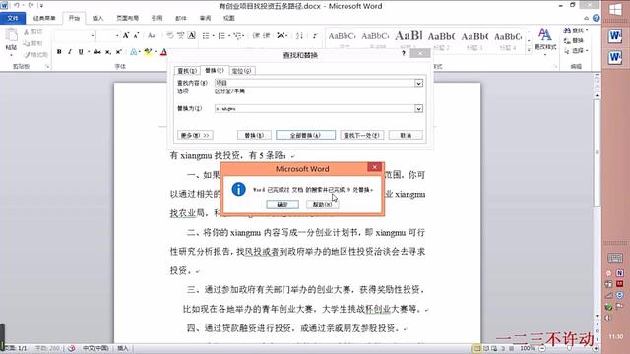The width and height of the screenshot is (630, 354).
Task: Switch to the Page Layout ribbon tab
Action: coord(127,18)
